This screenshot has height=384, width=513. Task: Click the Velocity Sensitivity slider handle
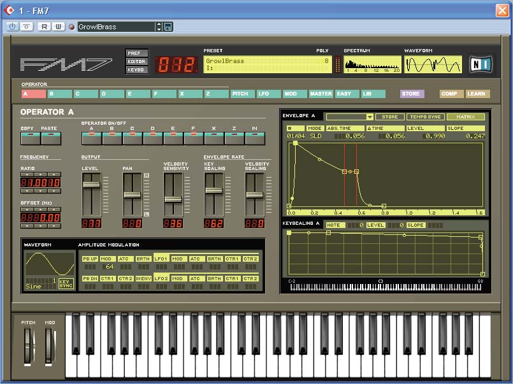[173, 199]
